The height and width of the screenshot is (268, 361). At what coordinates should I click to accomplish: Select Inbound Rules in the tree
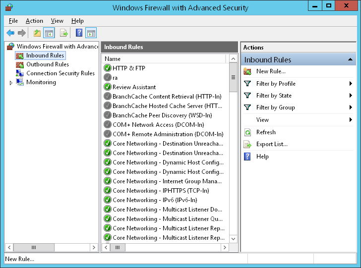pyautogui.click(x=45, y=55)
